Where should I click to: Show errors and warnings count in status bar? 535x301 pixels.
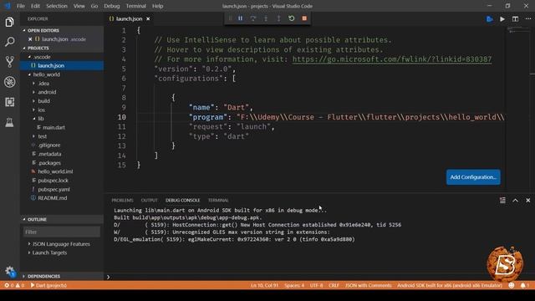[x=14, y=285]
